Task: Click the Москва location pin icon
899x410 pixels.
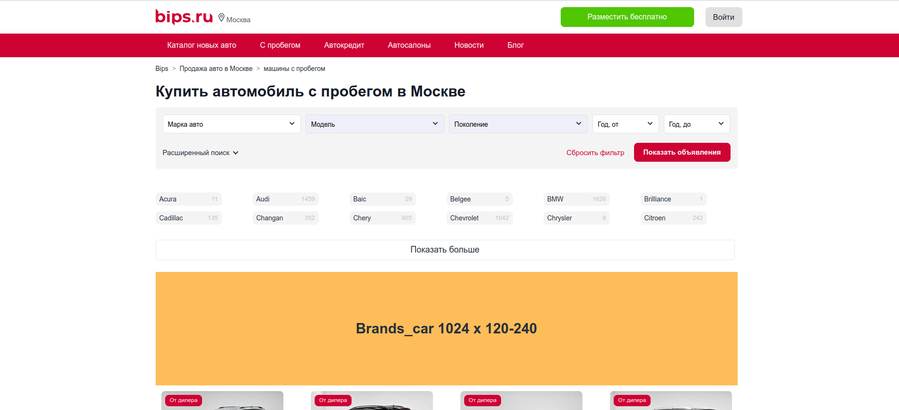Action: (x=221, y=18)
